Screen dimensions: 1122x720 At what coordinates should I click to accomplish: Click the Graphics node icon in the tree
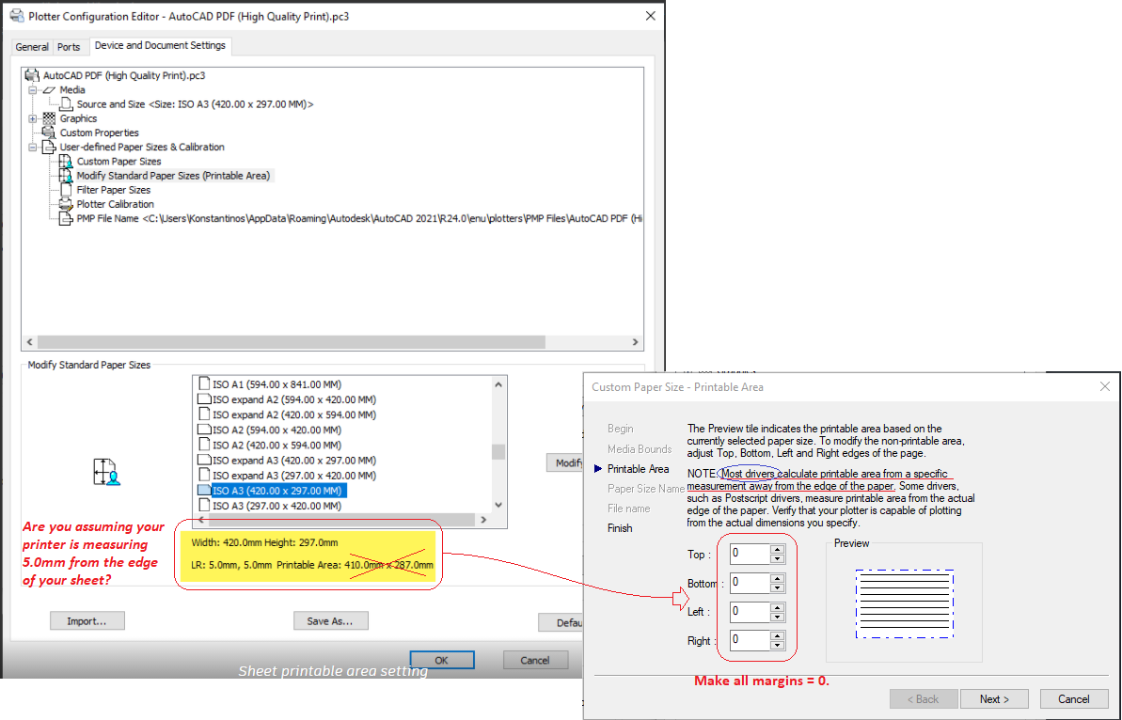click(50, 118)
